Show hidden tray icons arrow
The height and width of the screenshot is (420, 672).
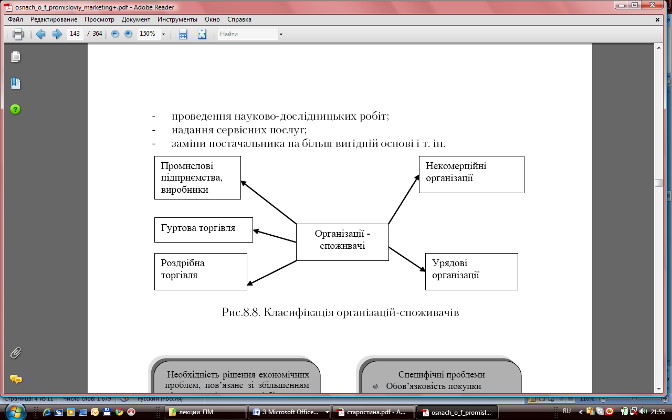coord(581,412)
